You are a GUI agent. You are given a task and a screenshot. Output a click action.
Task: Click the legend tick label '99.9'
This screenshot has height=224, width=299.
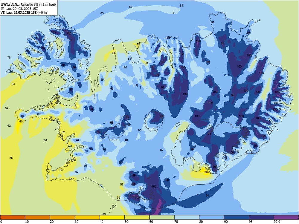point(277,222)
